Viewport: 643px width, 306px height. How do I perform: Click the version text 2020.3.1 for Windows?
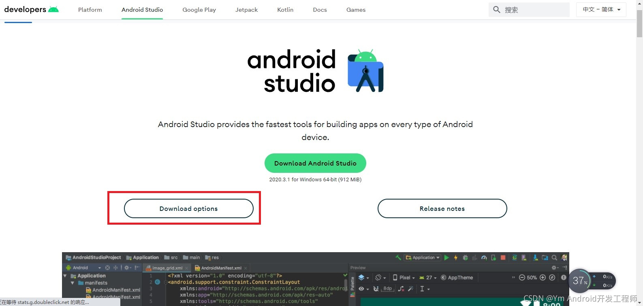[315, 179]
